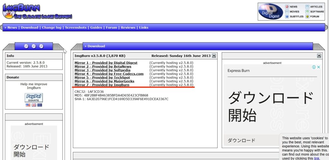Download from Mirror 5 TechSpot
The width and height of the screenshot is (329, 160).
point(102,77)
